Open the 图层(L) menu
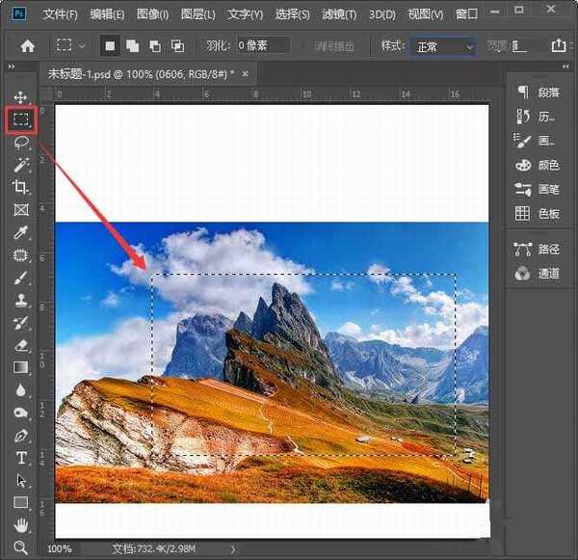Screen dimensions: 578x560 (x=198, y=14)
